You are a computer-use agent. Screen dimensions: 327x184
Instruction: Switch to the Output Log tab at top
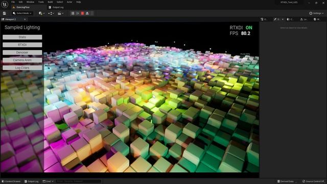pos(56,7)
